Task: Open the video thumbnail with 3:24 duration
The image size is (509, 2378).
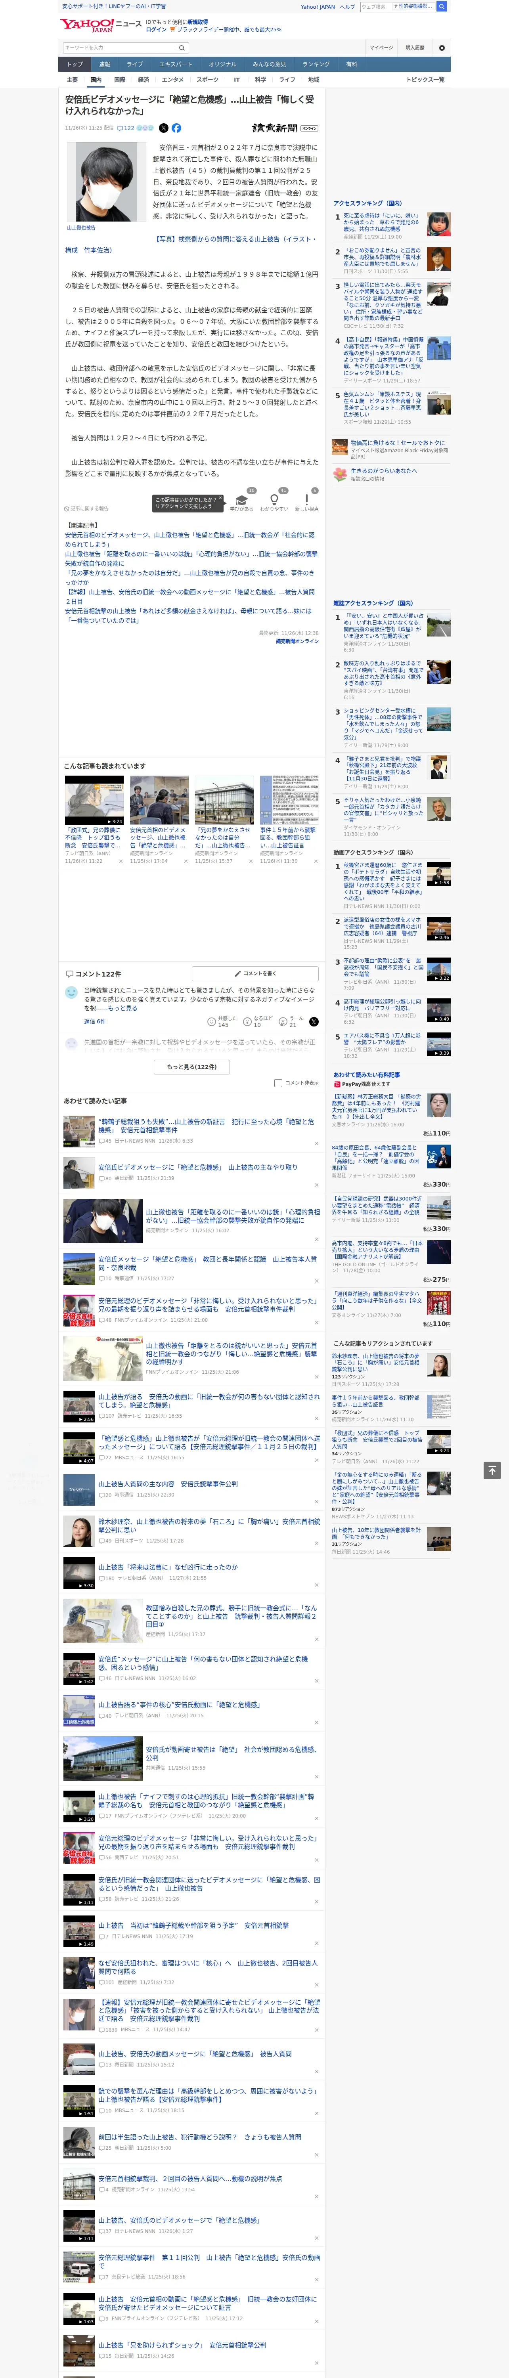Action: click(94, 799)
